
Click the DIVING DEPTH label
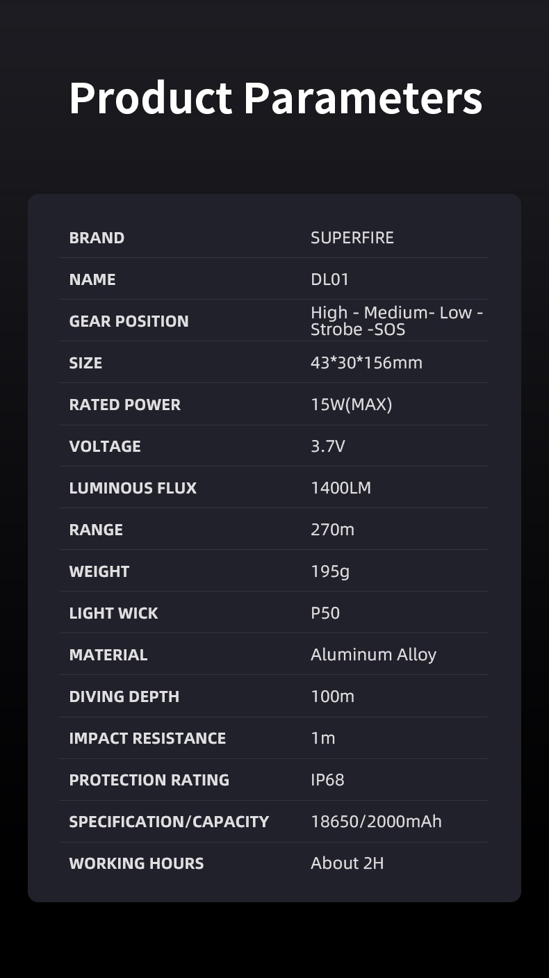click(x=124, y=696)
